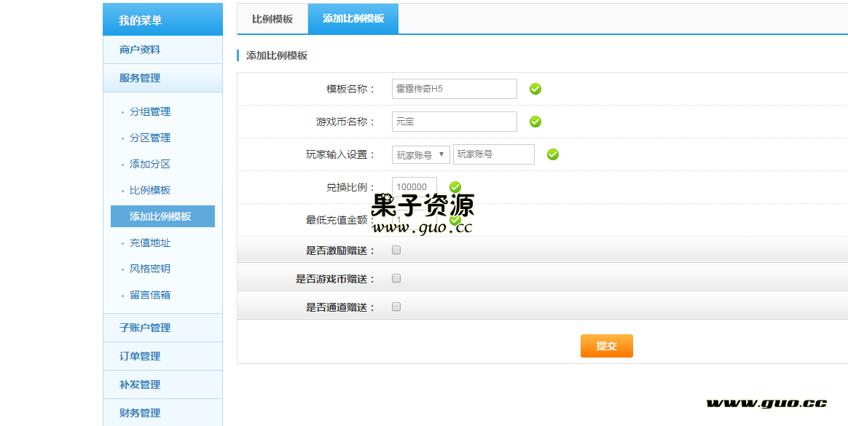
Task: Click the green checkmark beside 模板名称 field
Action: click(x=535, y=89)
